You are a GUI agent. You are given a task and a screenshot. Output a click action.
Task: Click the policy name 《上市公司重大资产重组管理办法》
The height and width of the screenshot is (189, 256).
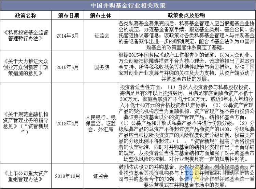tap(26, 176)
